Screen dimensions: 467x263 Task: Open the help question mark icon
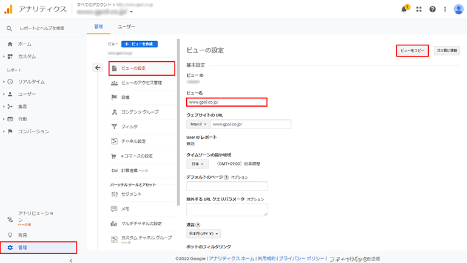[432, 9]
